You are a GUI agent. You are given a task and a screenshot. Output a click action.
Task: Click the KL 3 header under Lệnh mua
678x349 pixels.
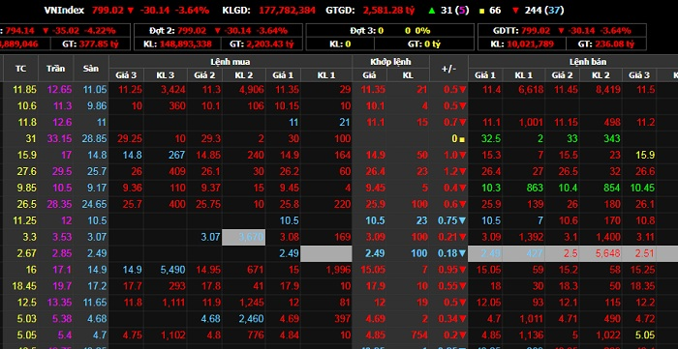(x=166, y=75)
